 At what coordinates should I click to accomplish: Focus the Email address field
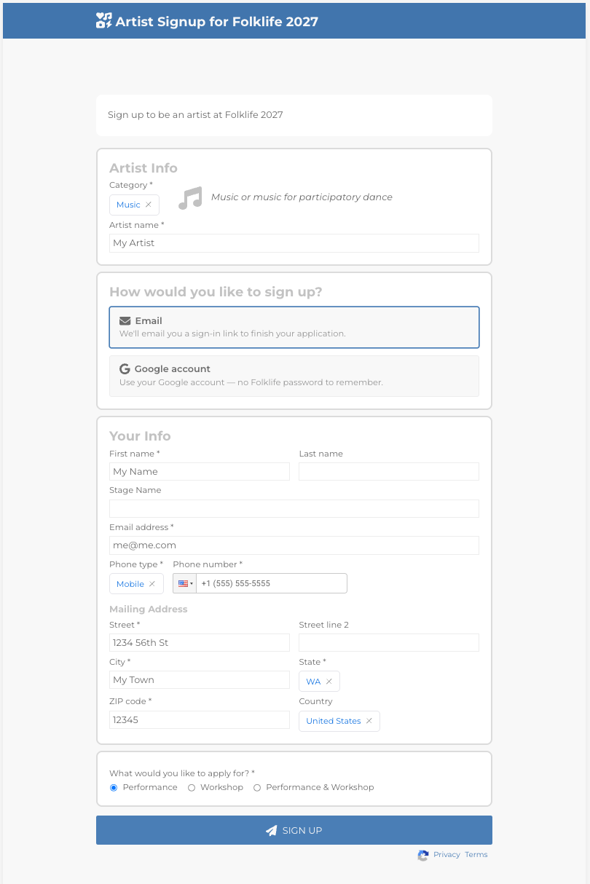click(x=294, y=545)
